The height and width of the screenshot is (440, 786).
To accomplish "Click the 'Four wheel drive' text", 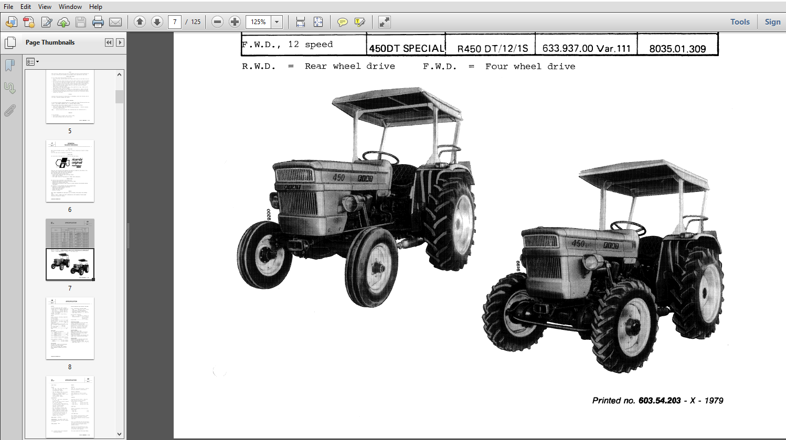I will pos(530,67).
